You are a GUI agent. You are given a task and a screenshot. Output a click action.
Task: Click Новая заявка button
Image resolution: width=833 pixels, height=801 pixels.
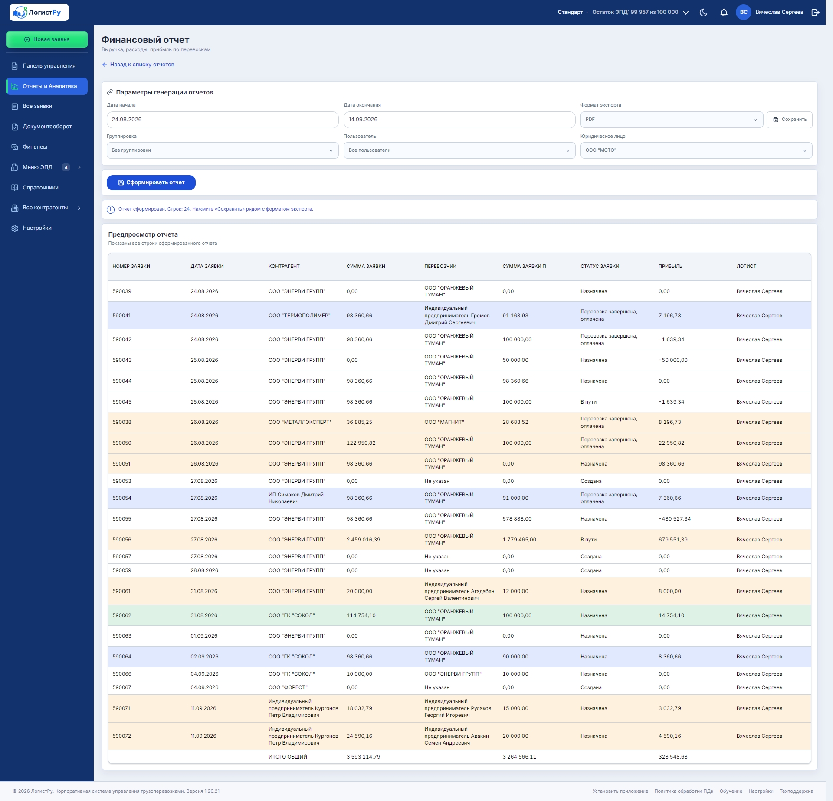pos(47,39)
